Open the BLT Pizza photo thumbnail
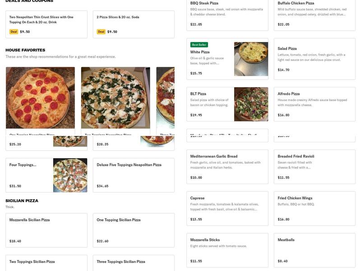Image resolution: width=361 pixels, height=271 pixels. (251, 104)
